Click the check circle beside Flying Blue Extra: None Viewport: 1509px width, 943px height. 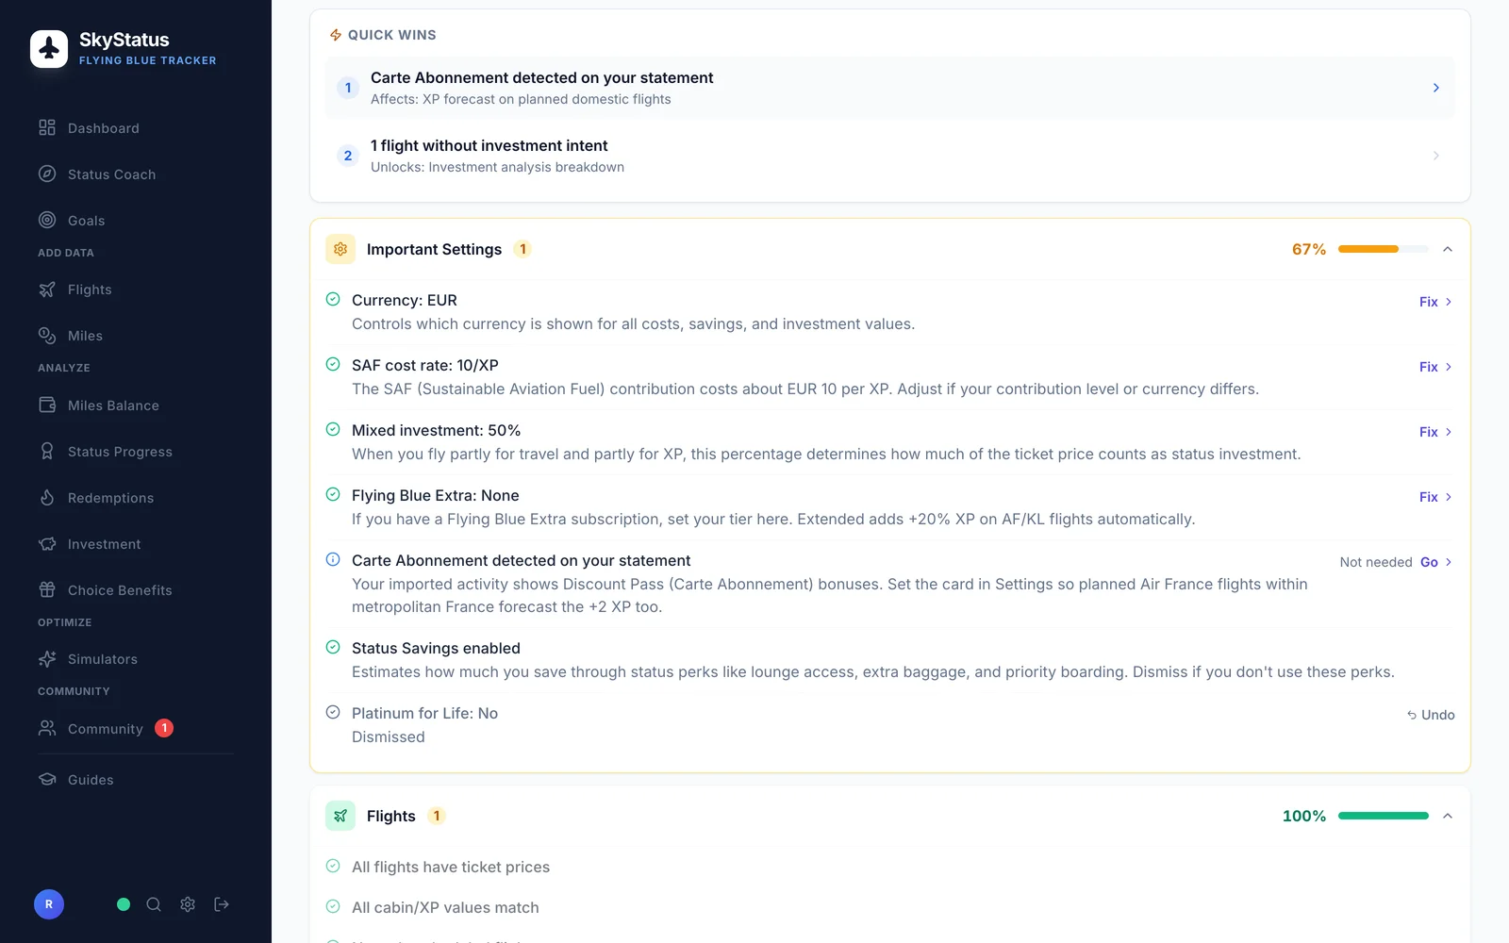[333, 494]
